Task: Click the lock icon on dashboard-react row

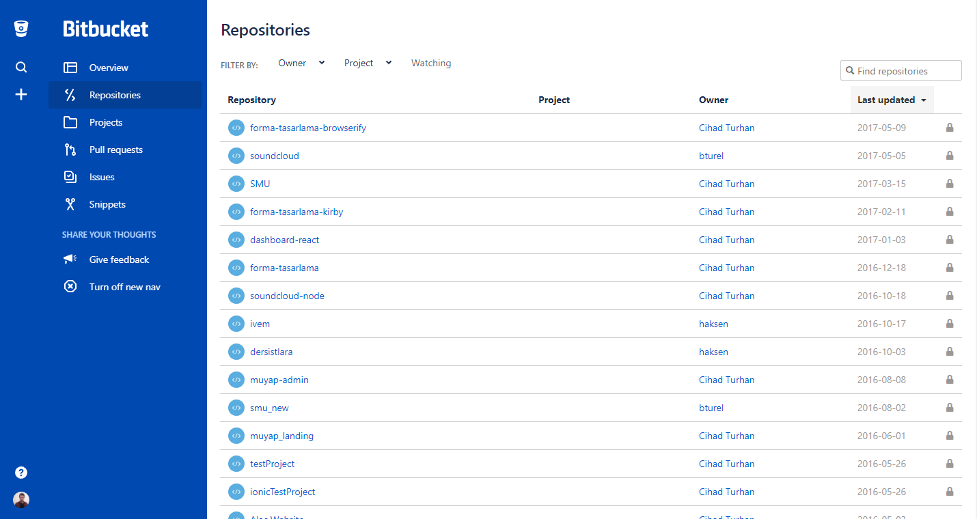Action: pos(950,240)
